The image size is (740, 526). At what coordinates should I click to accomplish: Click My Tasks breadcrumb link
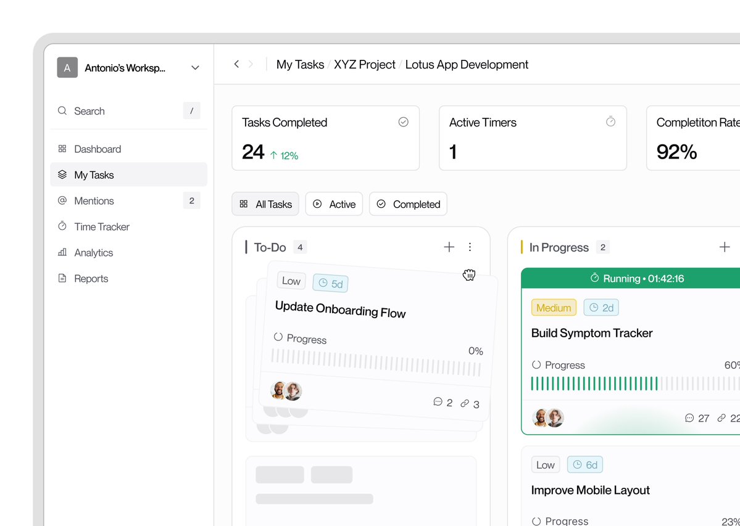(x=300, y=65)
